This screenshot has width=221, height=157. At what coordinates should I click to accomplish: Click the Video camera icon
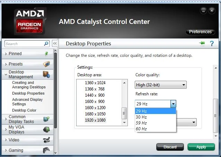coord(46,140)
